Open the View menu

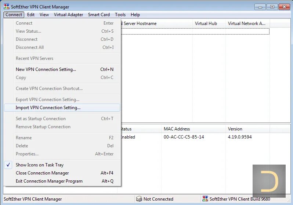tap(44, 15)
